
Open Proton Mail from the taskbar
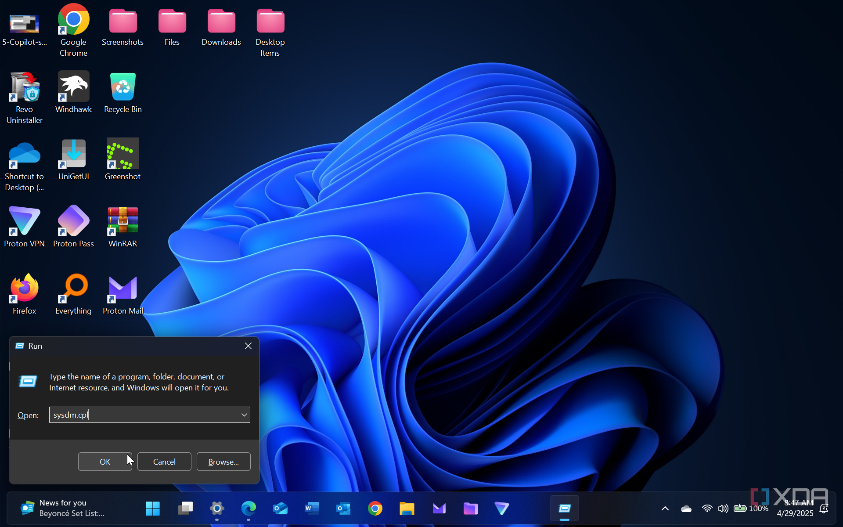[x=439, y=509]
